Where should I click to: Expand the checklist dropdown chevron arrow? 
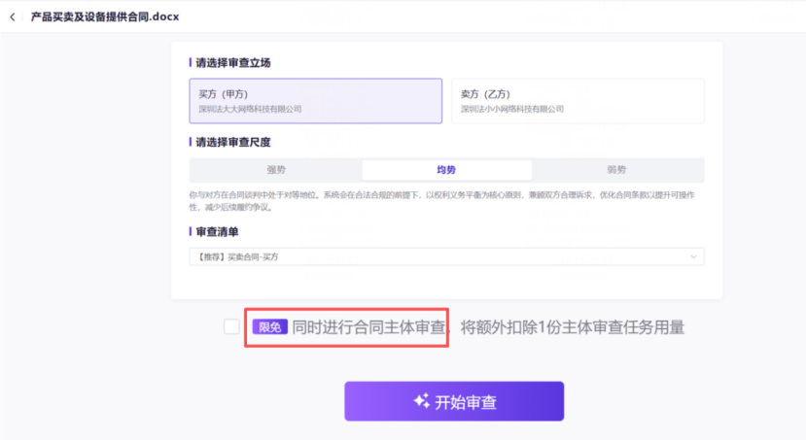tap(693, 256)
